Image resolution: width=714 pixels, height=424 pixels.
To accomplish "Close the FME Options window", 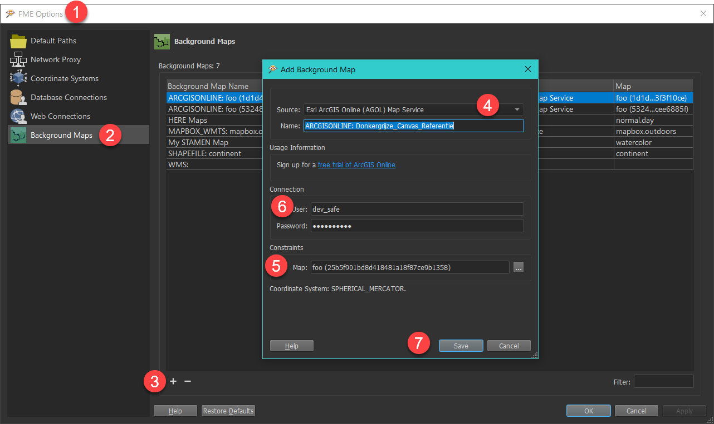I will (703, 13).
